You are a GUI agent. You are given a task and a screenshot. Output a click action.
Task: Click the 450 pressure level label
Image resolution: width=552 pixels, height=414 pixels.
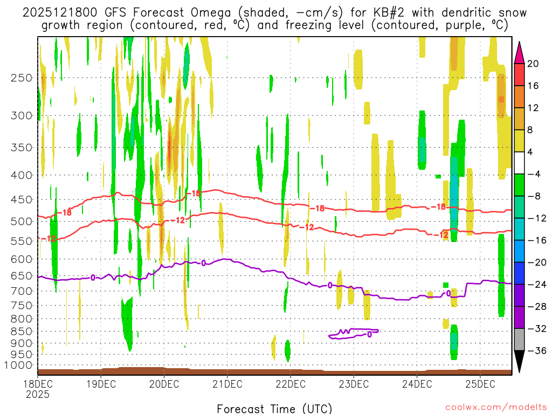tap(22, 199)
